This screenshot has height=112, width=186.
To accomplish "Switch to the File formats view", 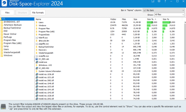I will (x=38, y=12).
